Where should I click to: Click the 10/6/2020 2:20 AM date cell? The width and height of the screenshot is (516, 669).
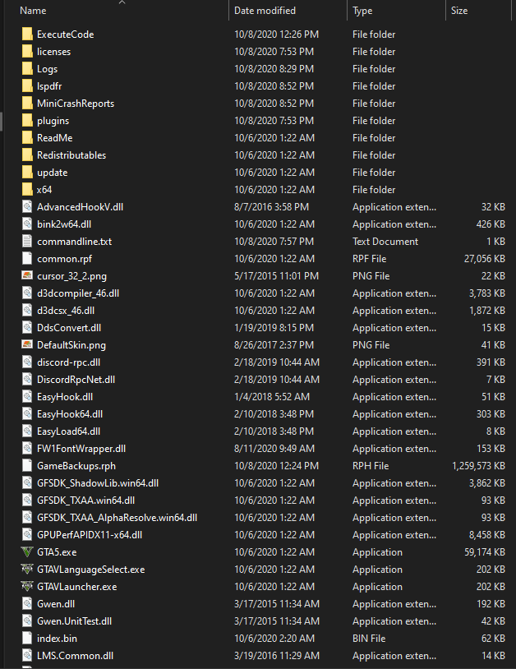(274, 639)
